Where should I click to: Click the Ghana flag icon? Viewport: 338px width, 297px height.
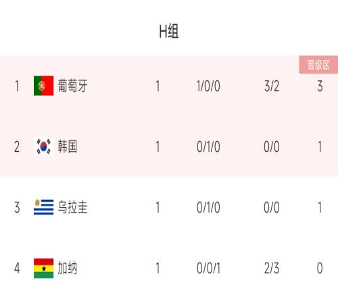click(44, 268)
